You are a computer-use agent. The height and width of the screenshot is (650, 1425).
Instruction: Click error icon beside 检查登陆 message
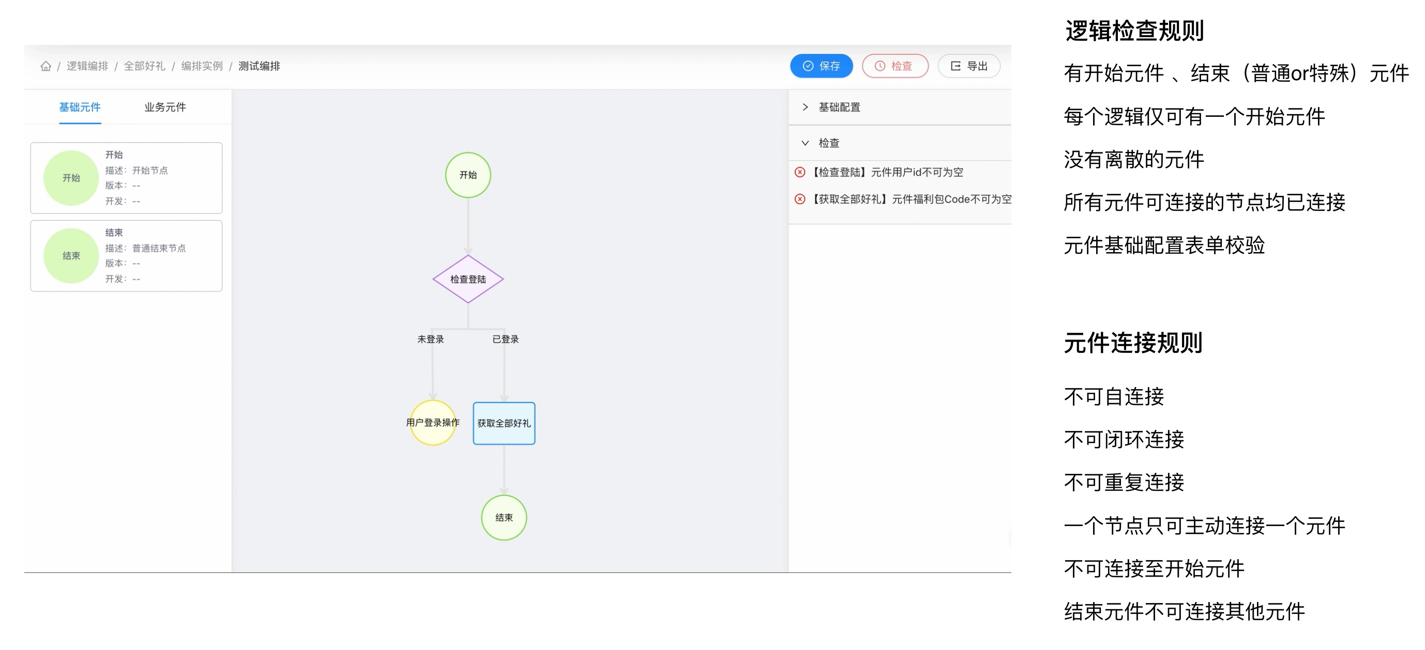(800, 173)
